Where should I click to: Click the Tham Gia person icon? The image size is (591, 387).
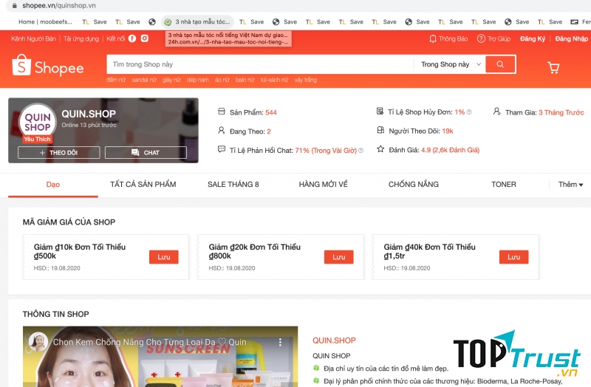496,112
